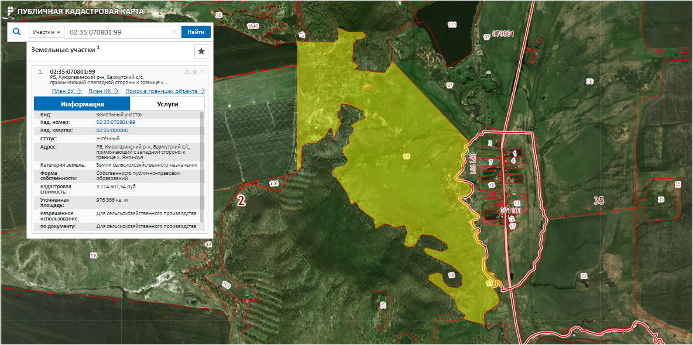Viewport: 693px width, 345px height.
Task: Switch to the Услуги tab
Action: click(x=167, y=104)
